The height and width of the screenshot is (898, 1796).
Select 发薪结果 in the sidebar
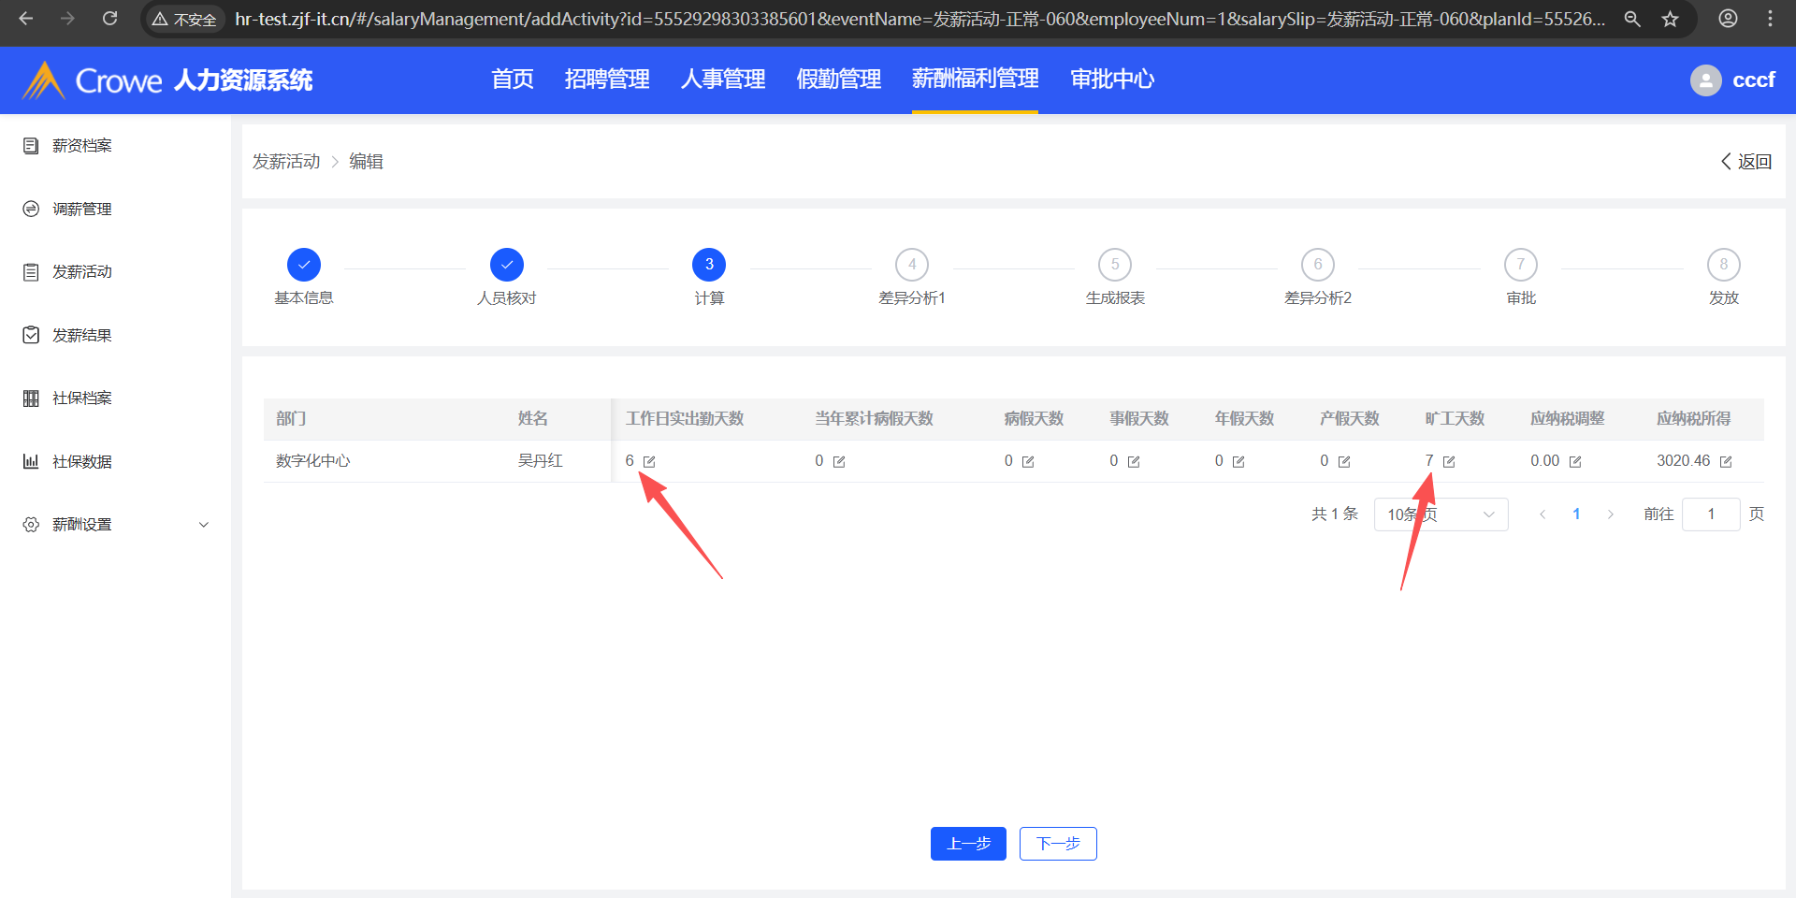coord(82,335)
